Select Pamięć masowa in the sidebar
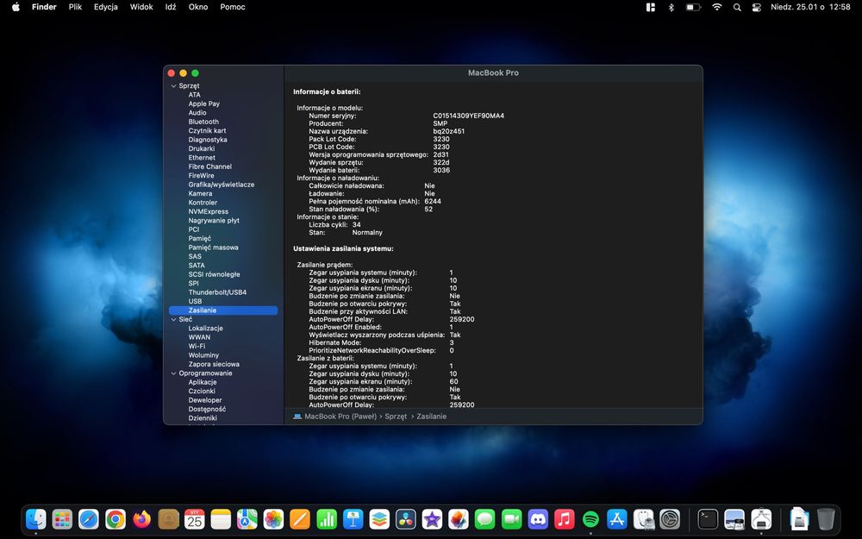862x539 pixels. click(x=213, y=247)
